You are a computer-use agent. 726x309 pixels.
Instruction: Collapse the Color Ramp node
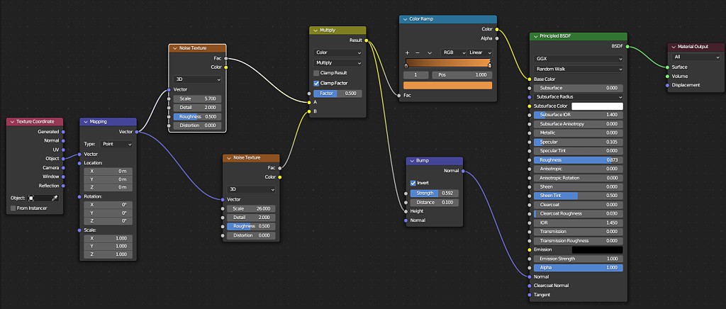(x=405, y=19)
